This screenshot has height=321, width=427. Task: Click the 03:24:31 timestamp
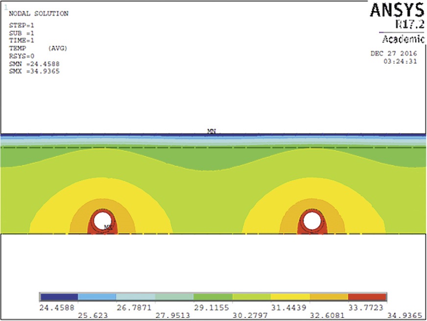coord(401,61)
